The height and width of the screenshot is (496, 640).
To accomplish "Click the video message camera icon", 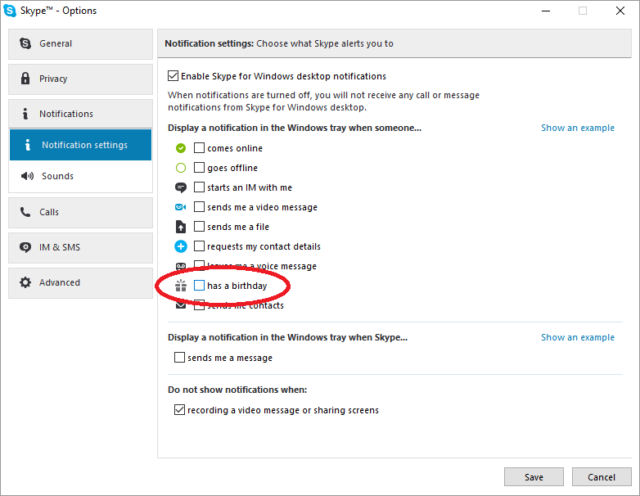I will (x=181, y=207).
